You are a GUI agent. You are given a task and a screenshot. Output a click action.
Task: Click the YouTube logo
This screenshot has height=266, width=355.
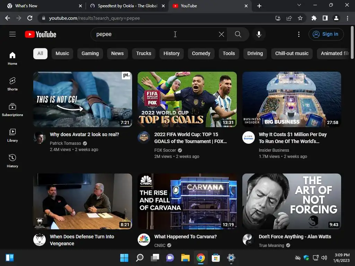(41, 34)
